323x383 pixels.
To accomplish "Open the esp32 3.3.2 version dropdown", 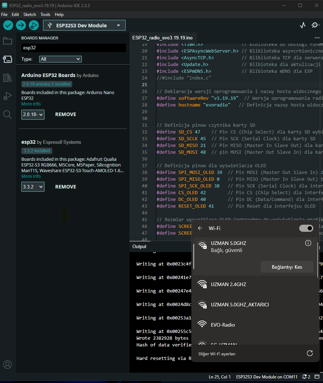I will pos(33,187).
